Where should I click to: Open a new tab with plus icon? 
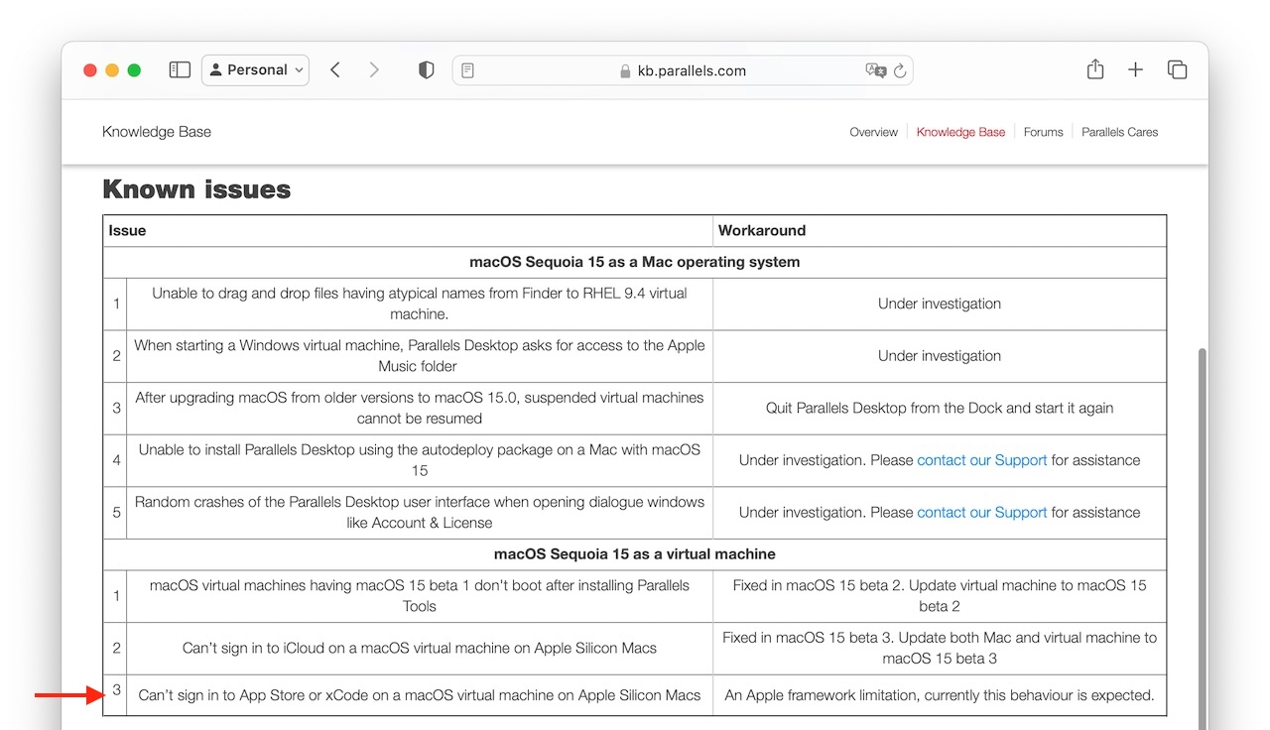[x=1136, y=70]
